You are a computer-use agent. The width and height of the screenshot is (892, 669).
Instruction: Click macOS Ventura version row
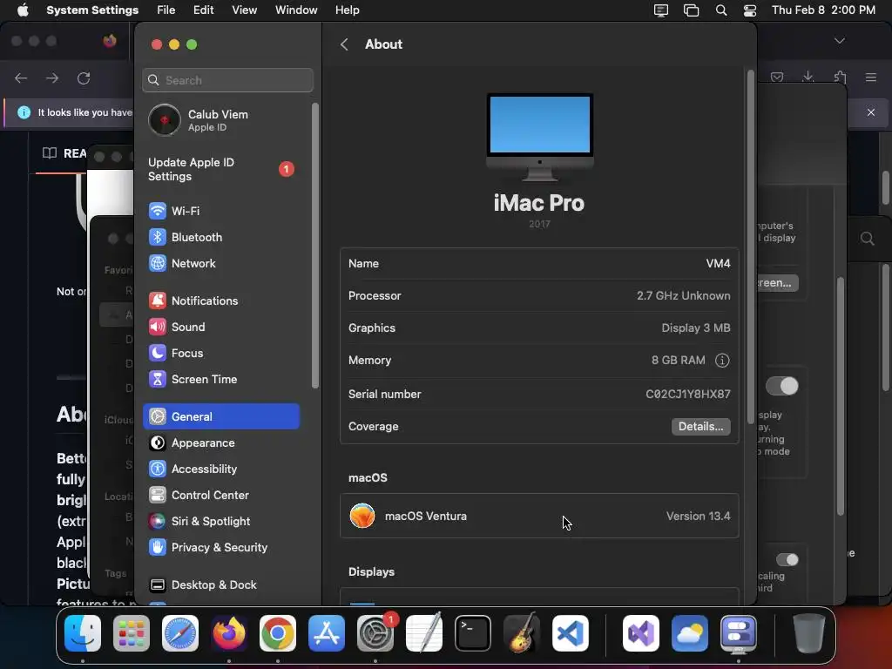539,516
